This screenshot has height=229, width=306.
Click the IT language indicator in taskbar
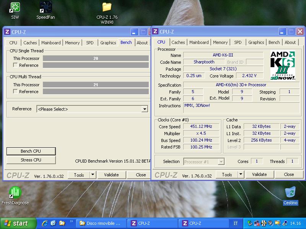coord(236,223)
